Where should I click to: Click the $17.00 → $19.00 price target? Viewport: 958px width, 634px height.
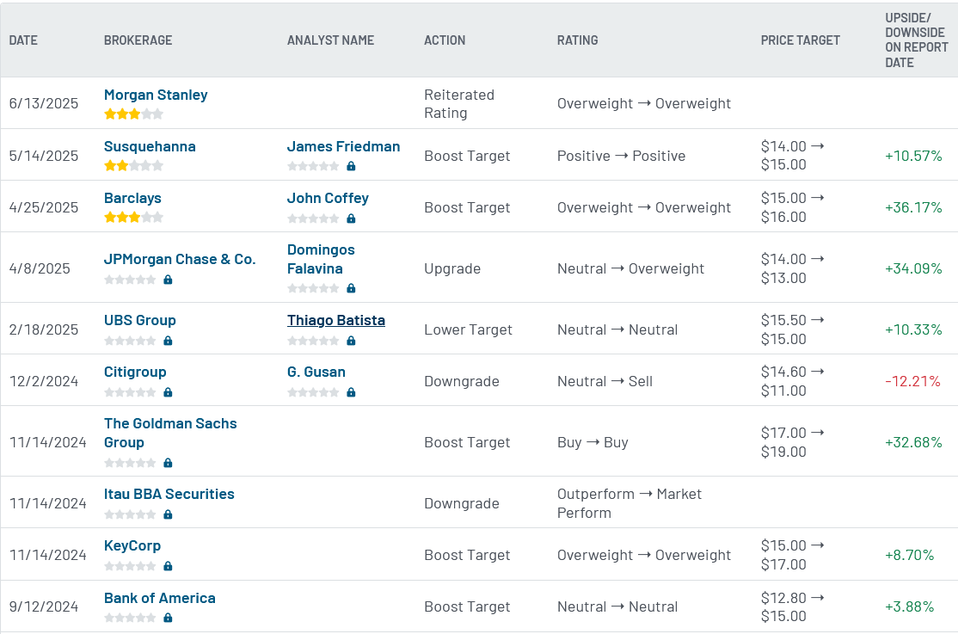pyautogui.click(x=792, y=442)
